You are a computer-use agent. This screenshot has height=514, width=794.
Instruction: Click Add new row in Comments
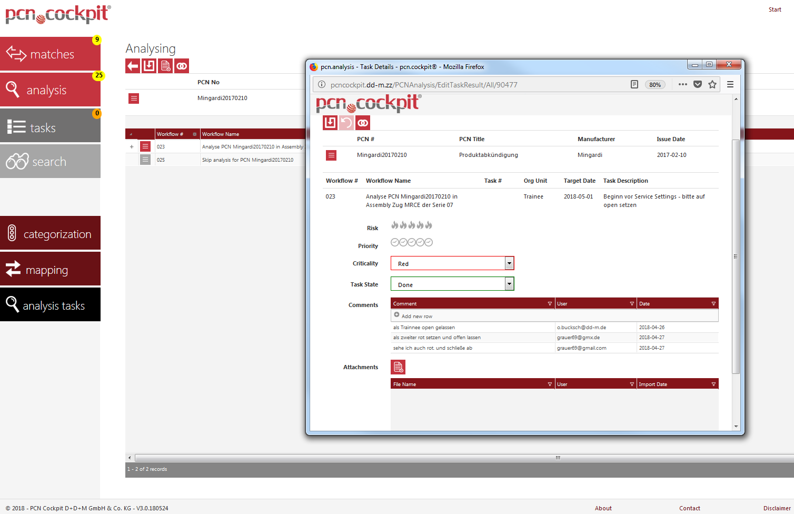pyautogui.click(x=416, y=316)
